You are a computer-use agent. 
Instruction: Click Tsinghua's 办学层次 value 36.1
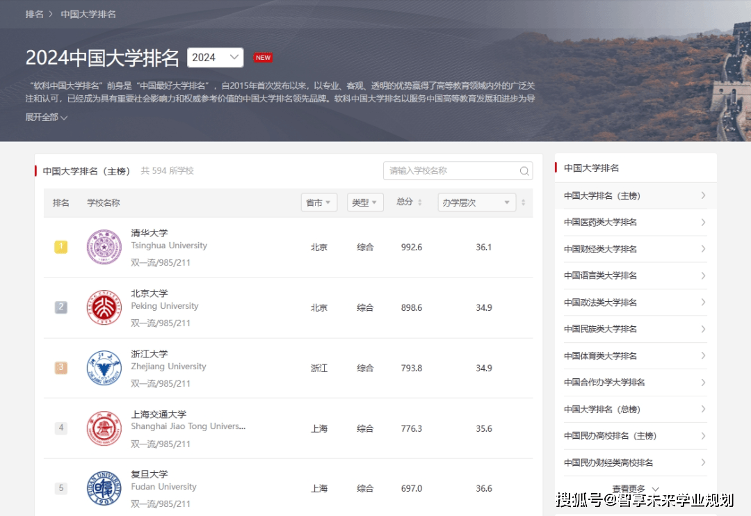[484, 247]
